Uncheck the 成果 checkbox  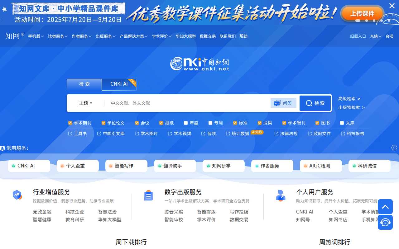click(260, 123)
